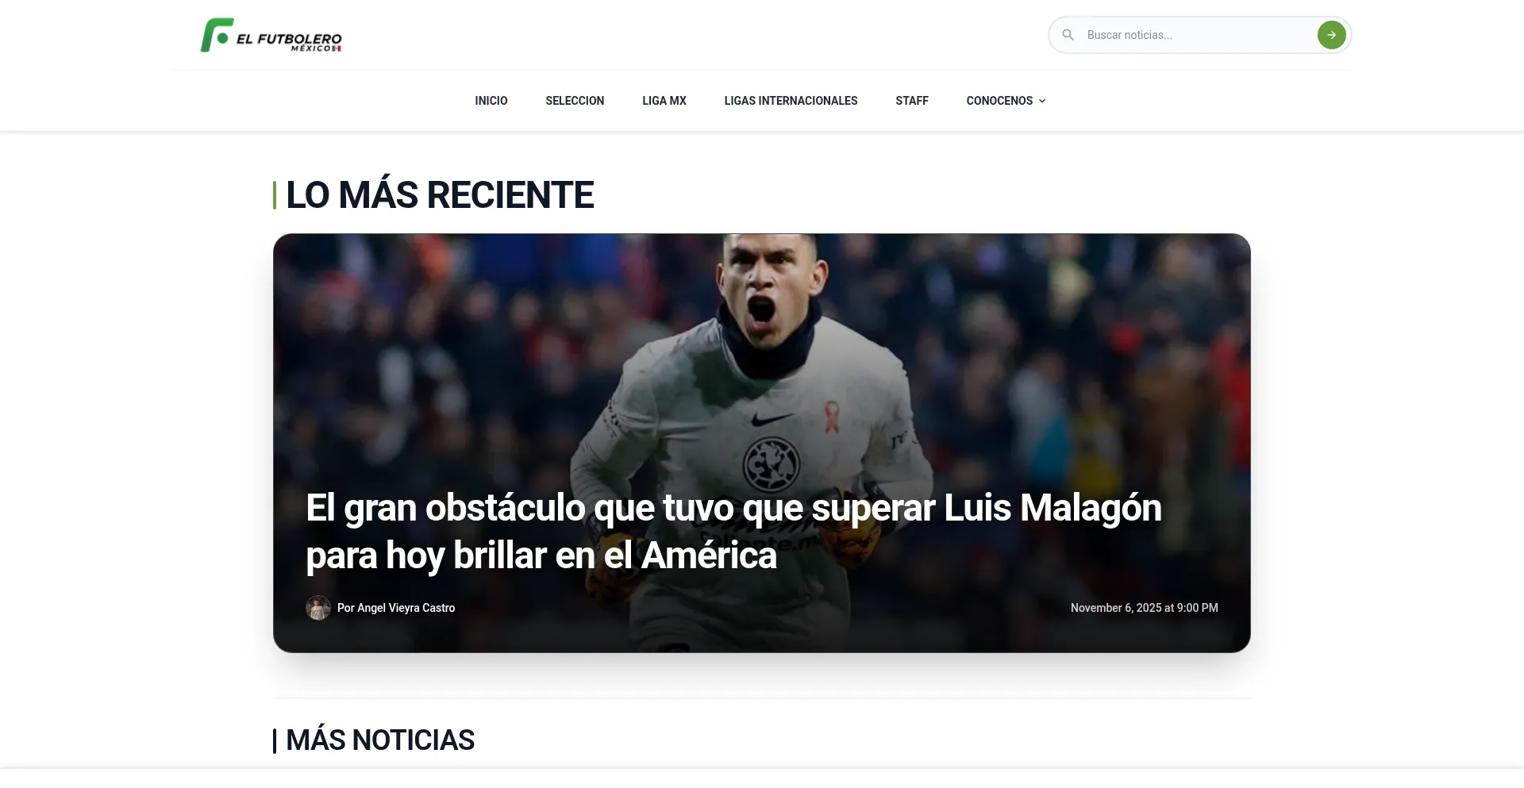
Task: Click the Lo Más Reciente heading
Action: tap(440, 195)
